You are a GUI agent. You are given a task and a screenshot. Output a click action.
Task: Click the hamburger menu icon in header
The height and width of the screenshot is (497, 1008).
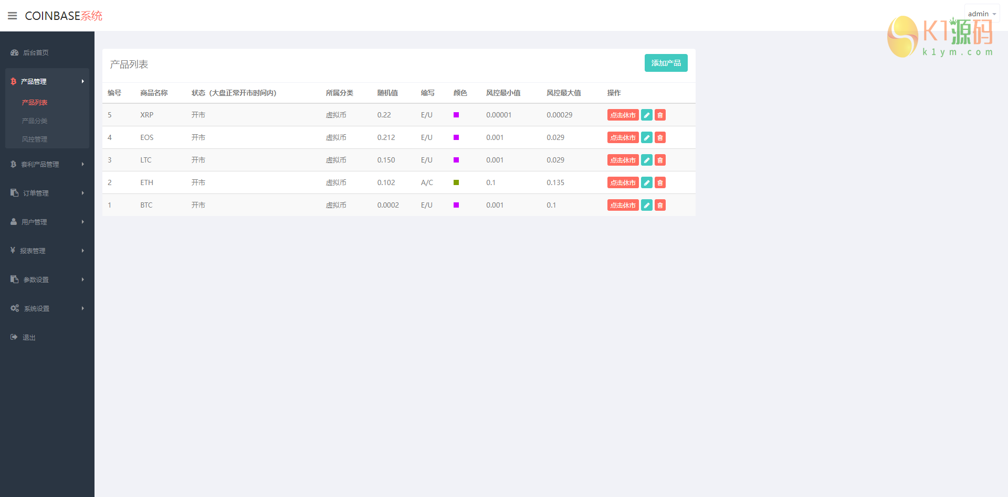13,16
